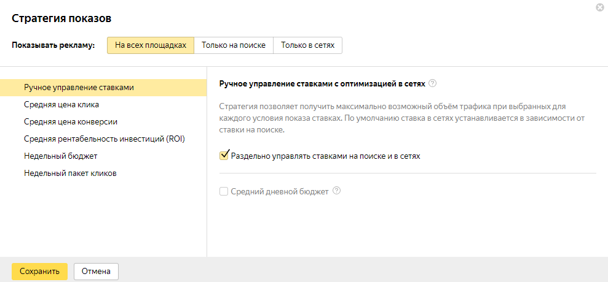Click heading Ручное управление ставками с оптимизацией в сетях
Screen dimensions: 608x282
(323, 83)
